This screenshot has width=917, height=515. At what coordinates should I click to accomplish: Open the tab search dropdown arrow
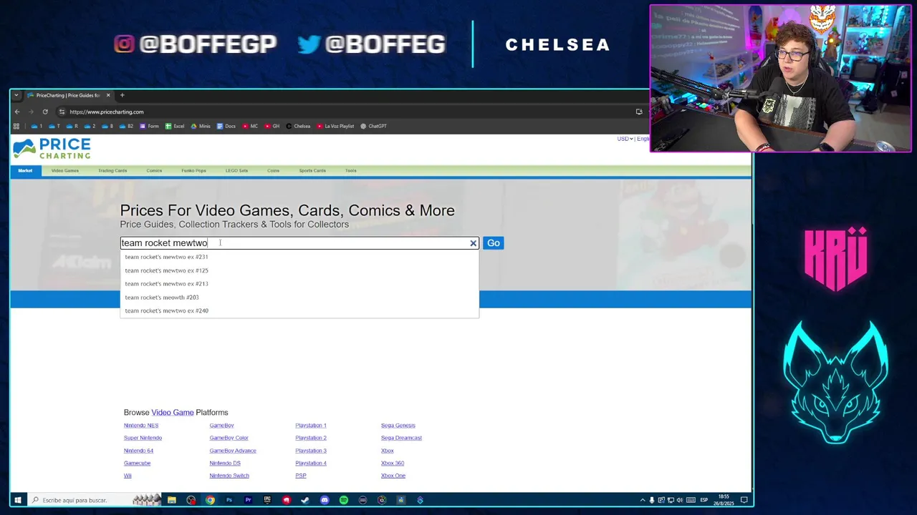click(x=16, y=95)
